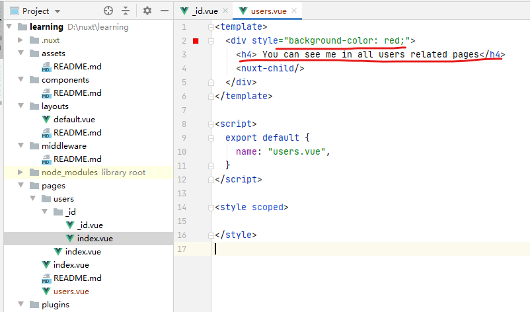Collapse the learning root folder

(9, 26)
